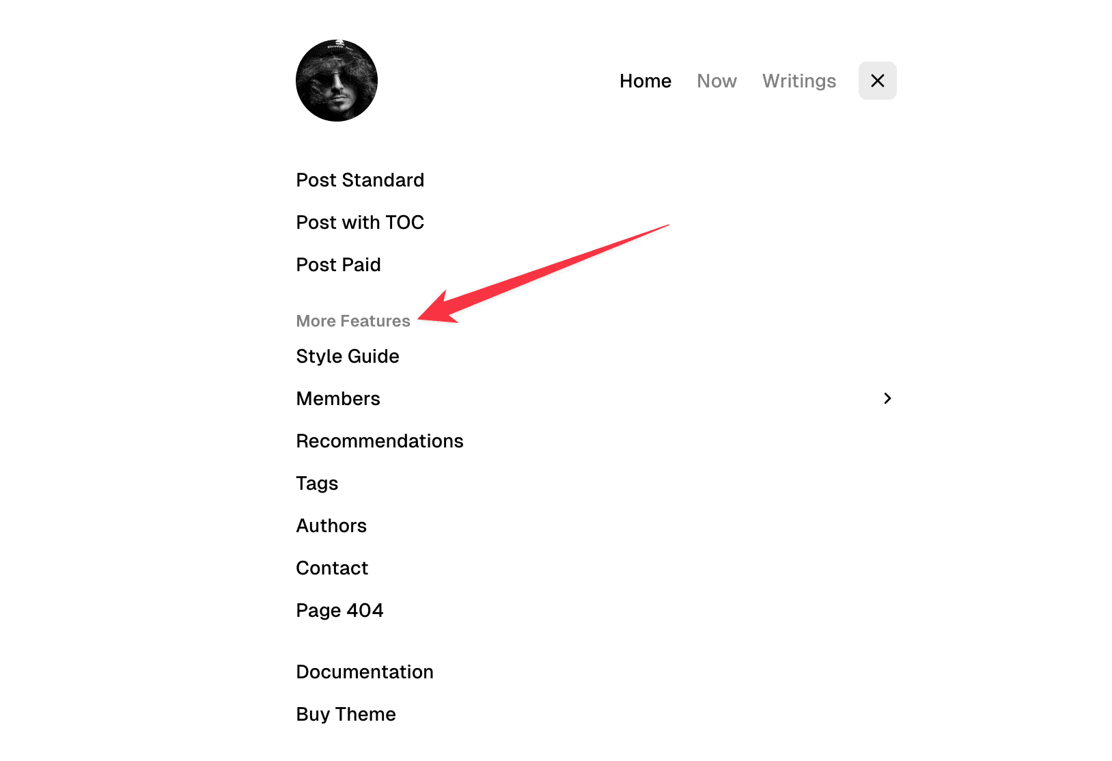Click the More Features section label
This screenshot has height=761, width=1112.
pos(352,320)
